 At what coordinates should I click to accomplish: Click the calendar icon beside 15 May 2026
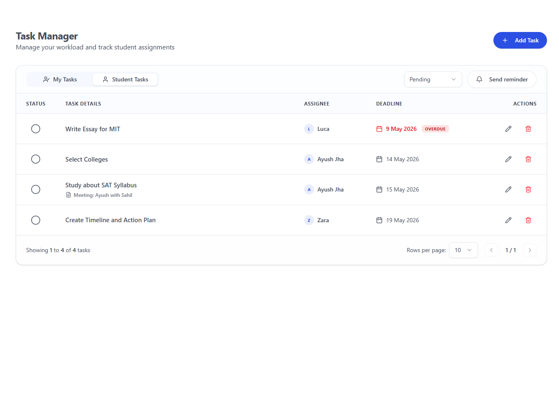tap(379, 189)
